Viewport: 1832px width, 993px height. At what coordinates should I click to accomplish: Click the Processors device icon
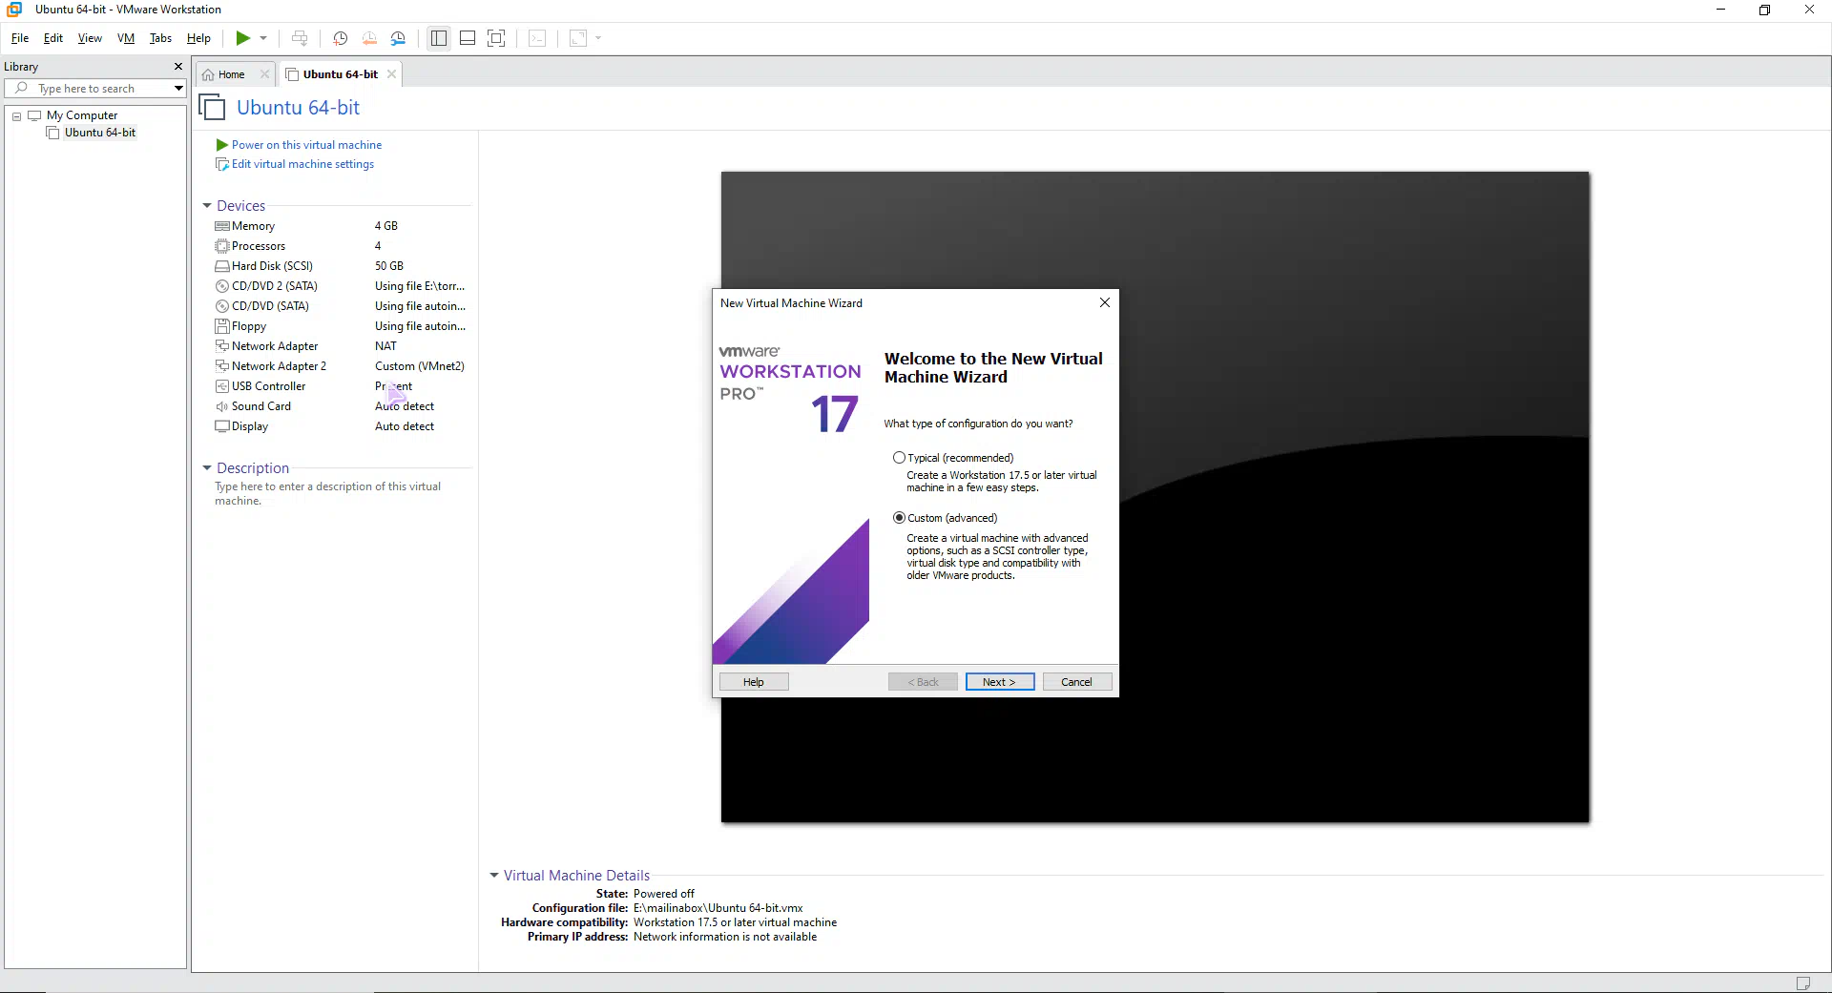(222, 246)
